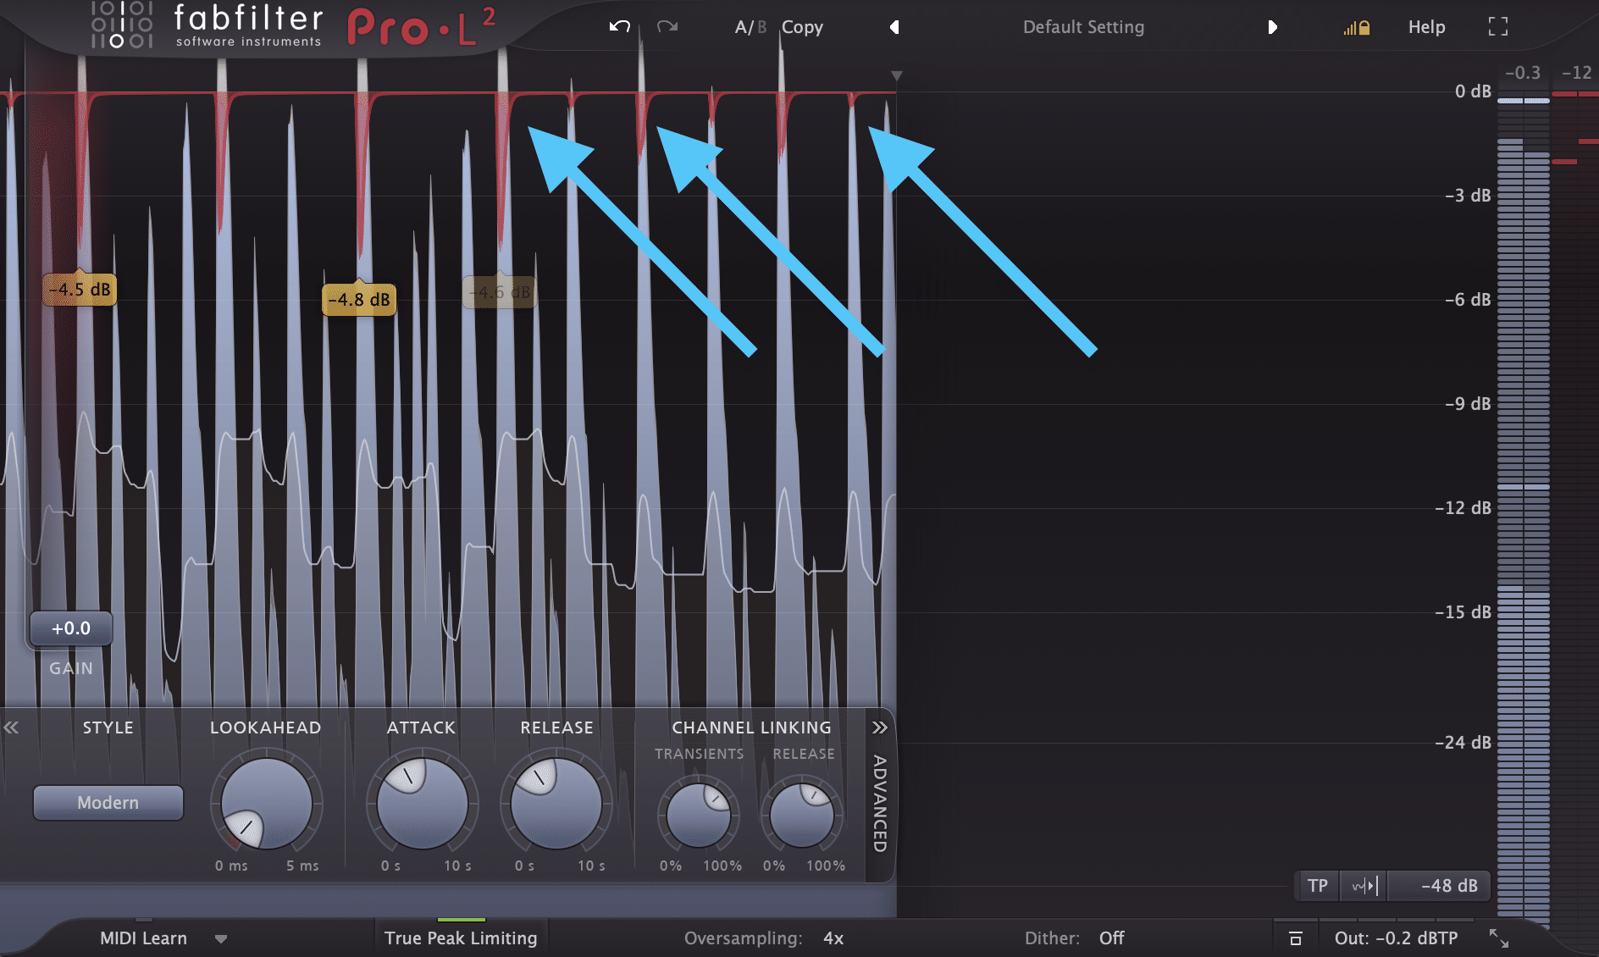Click the Copy button
Screen dimensions: 1599x957
point(801,26)
